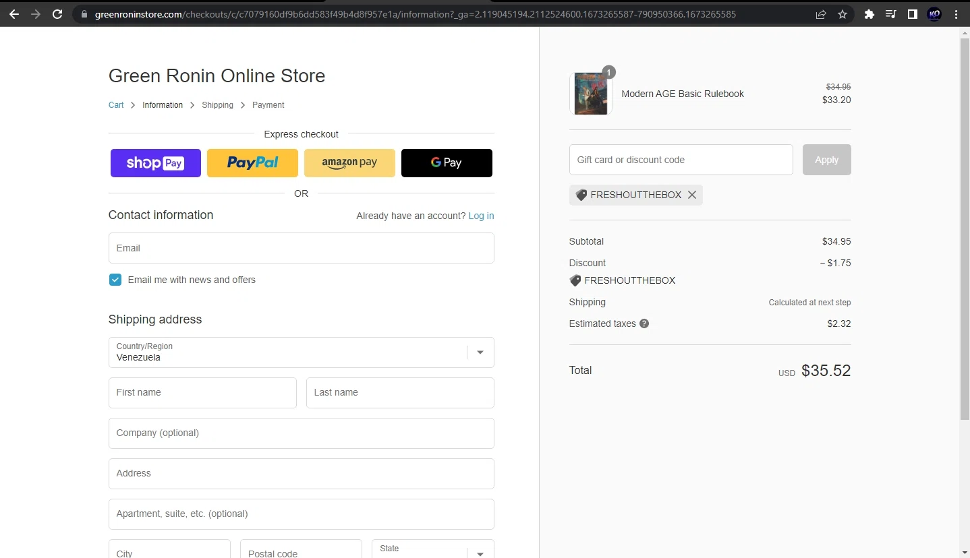Click the discount tag icon under Discount

pyautogui.click(x=575, y=280)
